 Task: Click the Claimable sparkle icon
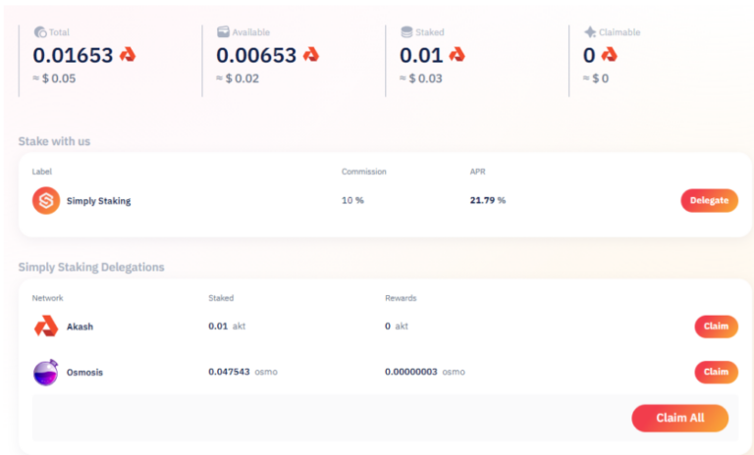pyautogui.click(x=590, y=32)
